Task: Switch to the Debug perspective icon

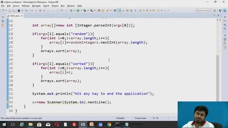Action: click(225, 10)
